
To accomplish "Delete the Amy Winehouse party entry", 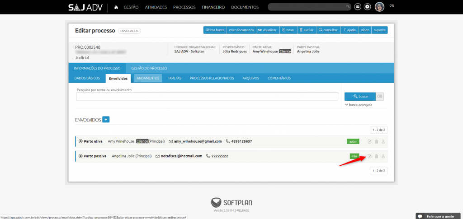I will click(376, 141).
